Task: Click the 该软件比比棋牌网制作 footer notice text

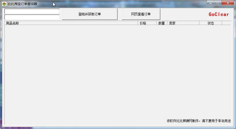Action: pos(199,121)
